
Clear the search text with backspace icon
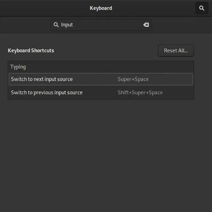[x=146, y=24]
